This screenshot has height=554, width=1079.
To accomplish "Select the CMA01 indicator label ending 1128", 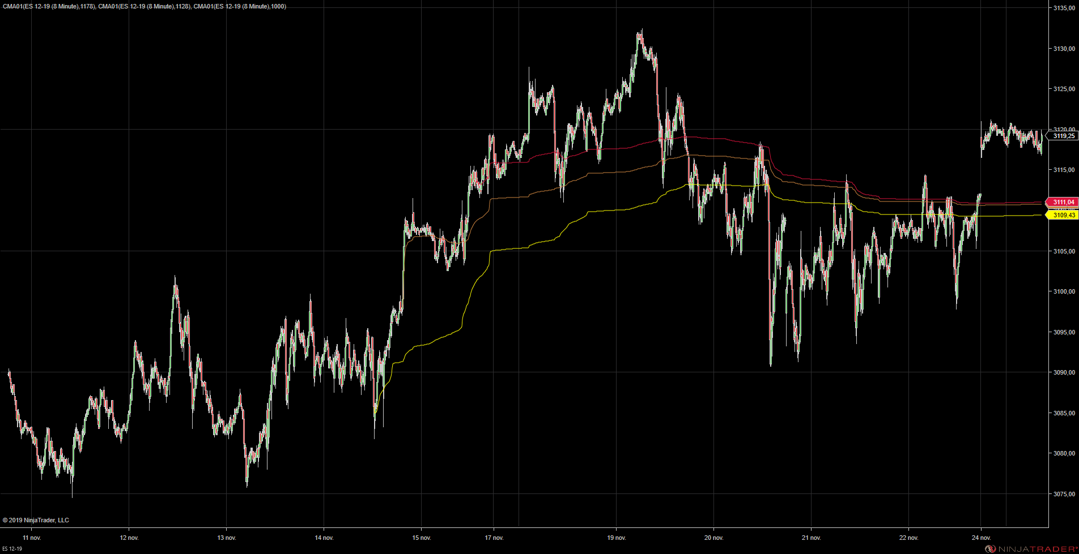I will tap(145, 7).
